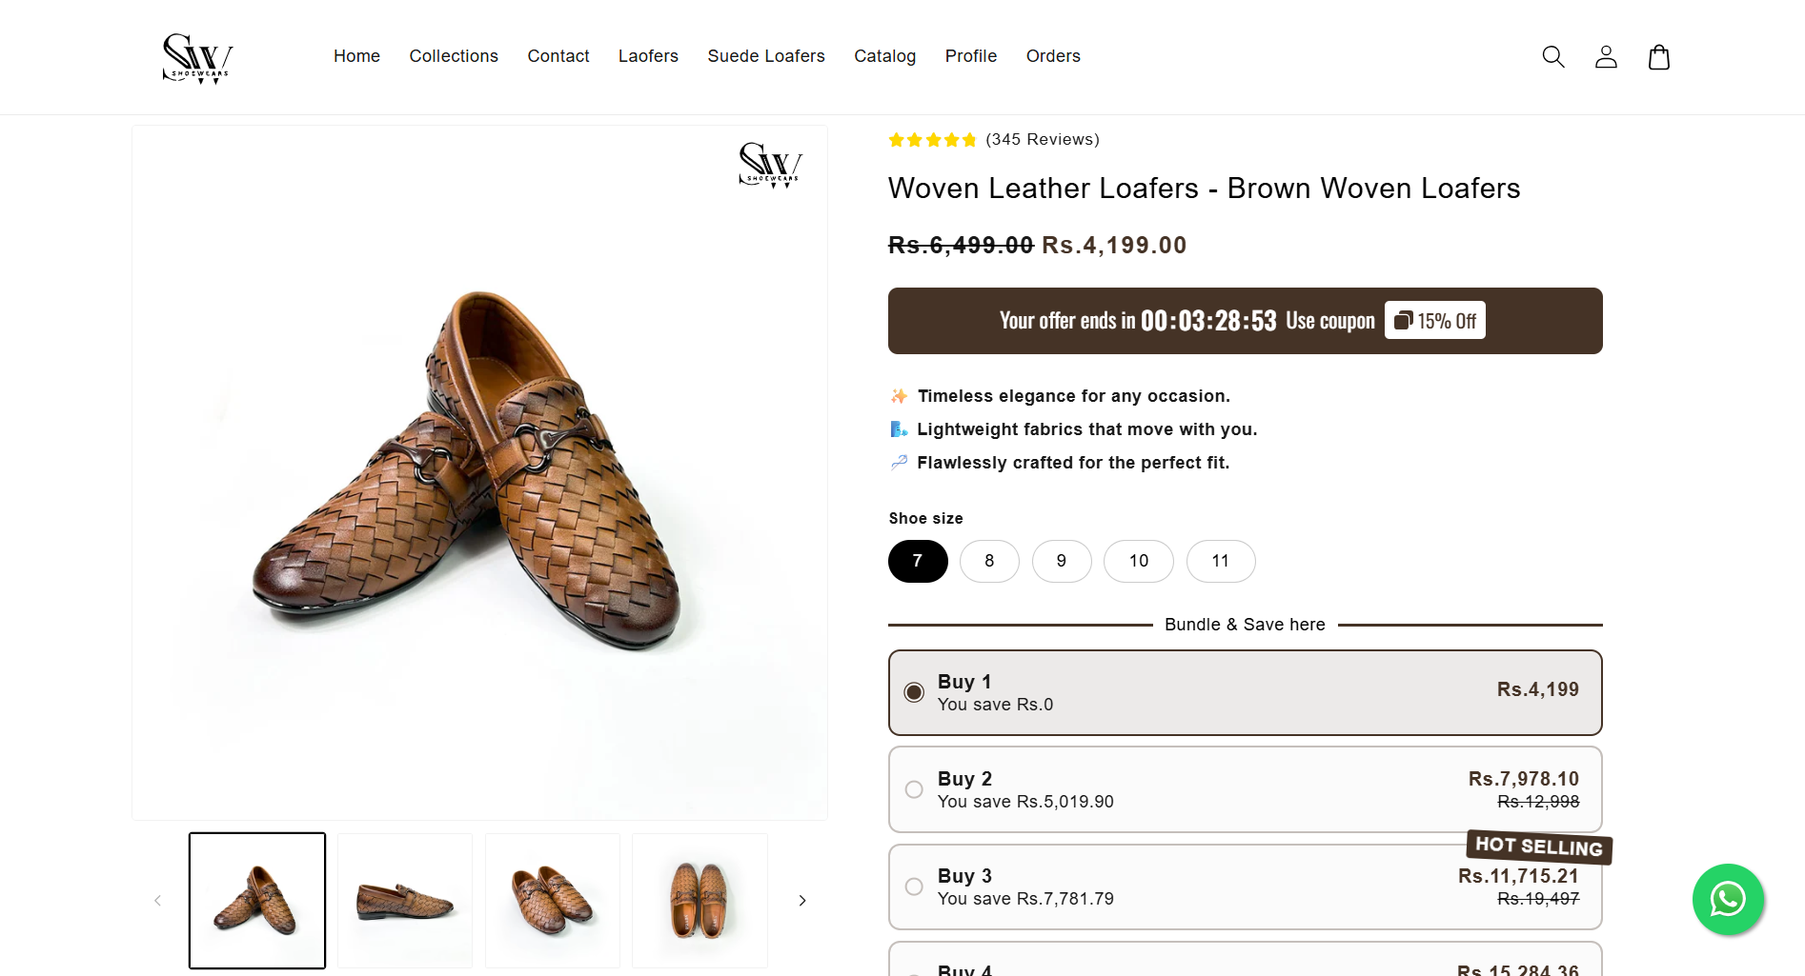Click the SW Shoewears header logo
This screenshot has height=976, width=1805.
(197, 58)
